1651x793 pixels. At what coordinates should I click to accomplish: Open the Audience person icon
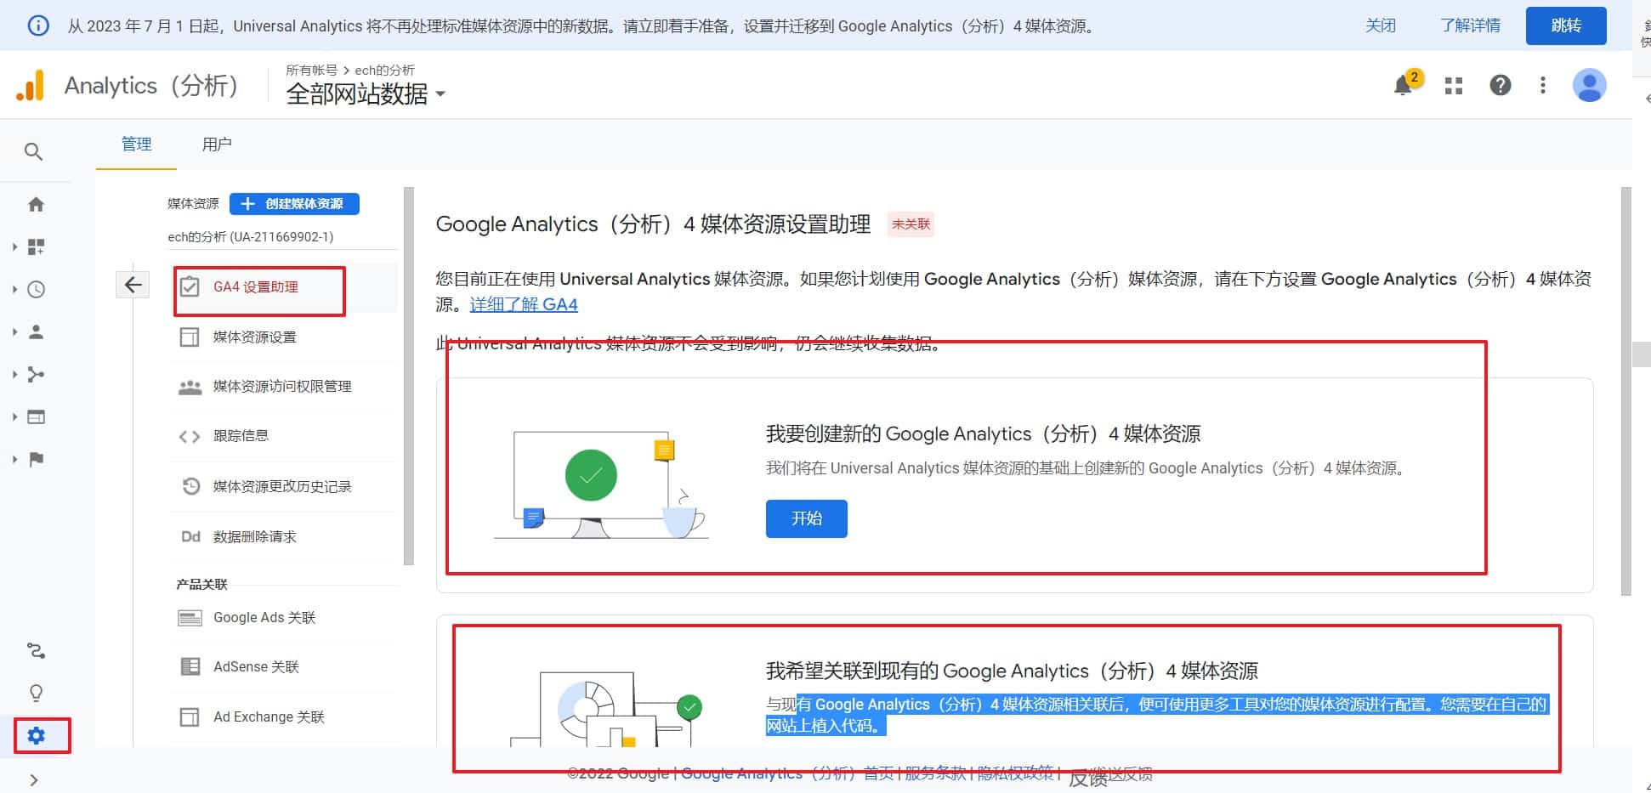click(x=36, y=331)
